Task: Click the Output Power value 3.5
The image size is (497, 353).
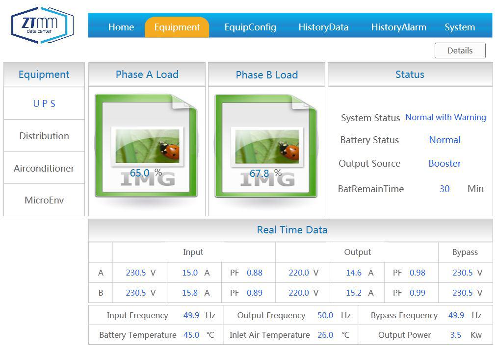Action: point(456,335)
